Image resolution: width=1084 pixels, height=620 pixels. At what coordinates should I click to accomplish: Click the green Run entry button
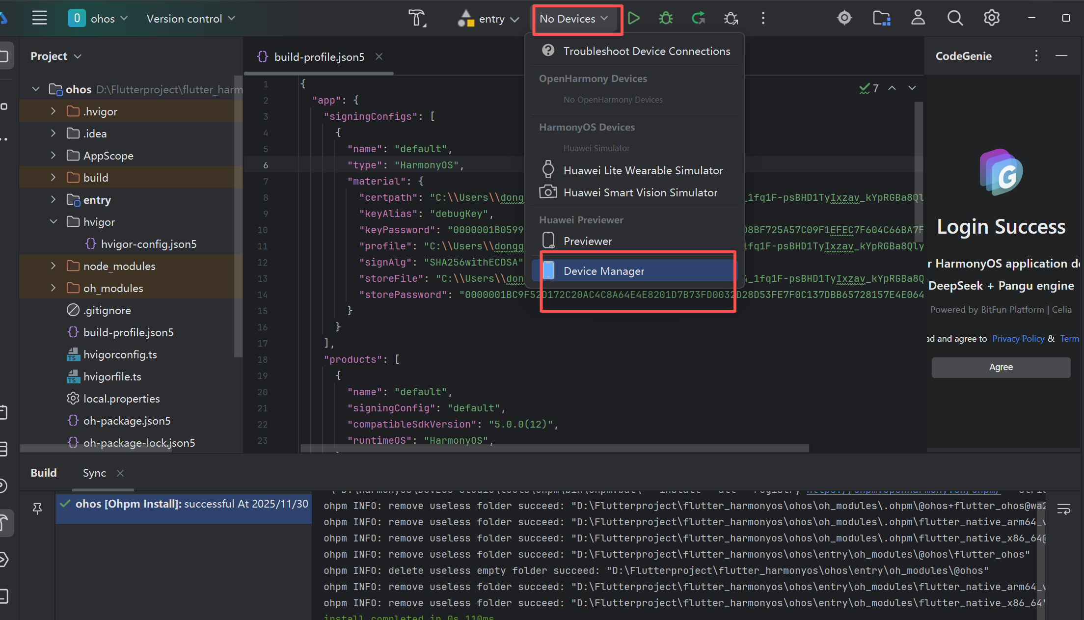(634, 19)
